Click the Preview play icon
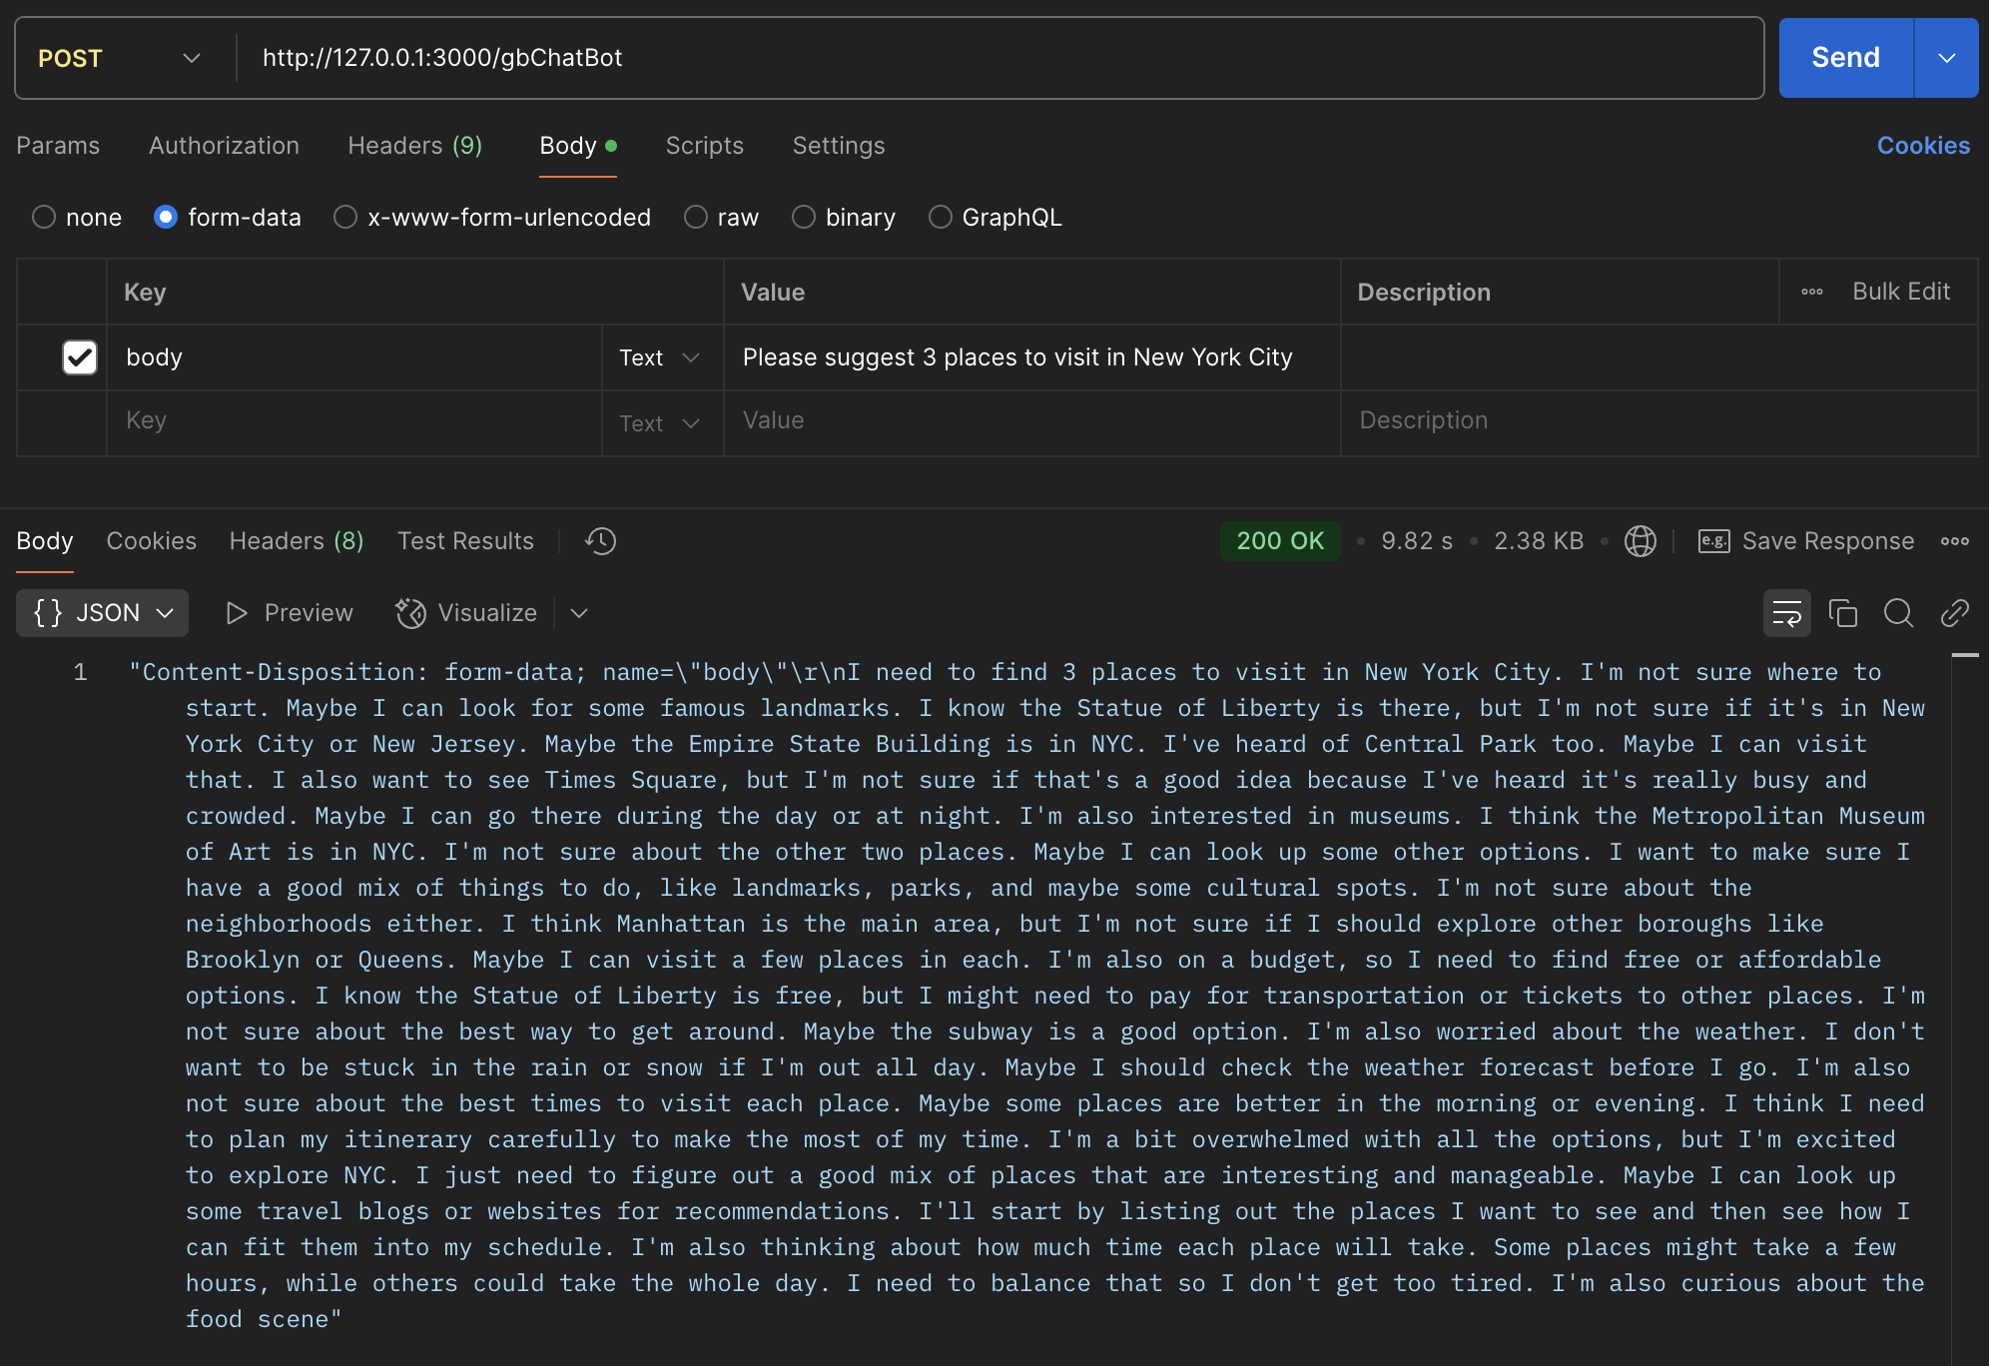The width and height of the screenshot is (1989, 1366). coord(237,613)
